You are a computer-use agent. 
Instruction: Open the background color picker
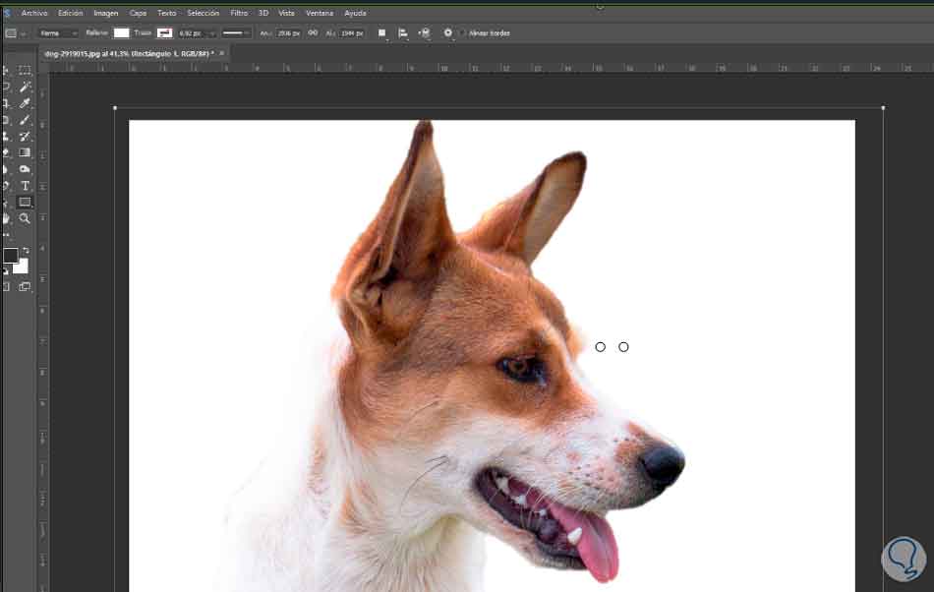22,266
